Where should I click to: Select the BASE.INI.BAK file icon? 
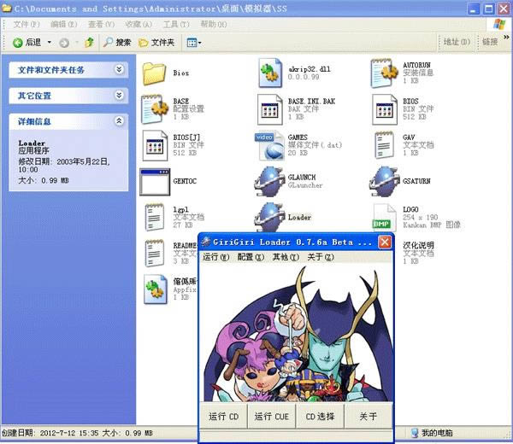pos(270,110)
